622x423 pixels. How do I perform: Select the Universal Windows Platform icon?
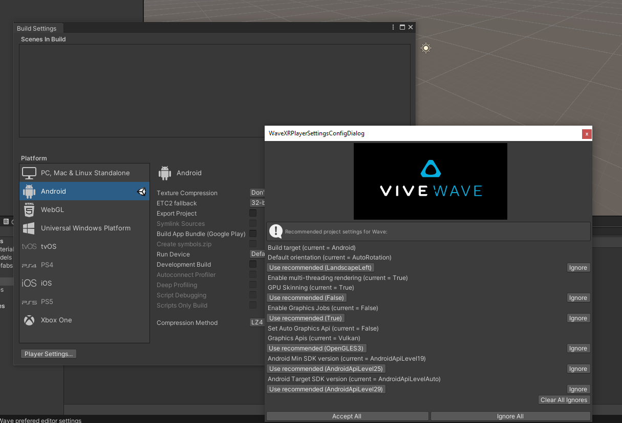coord(29,228)
